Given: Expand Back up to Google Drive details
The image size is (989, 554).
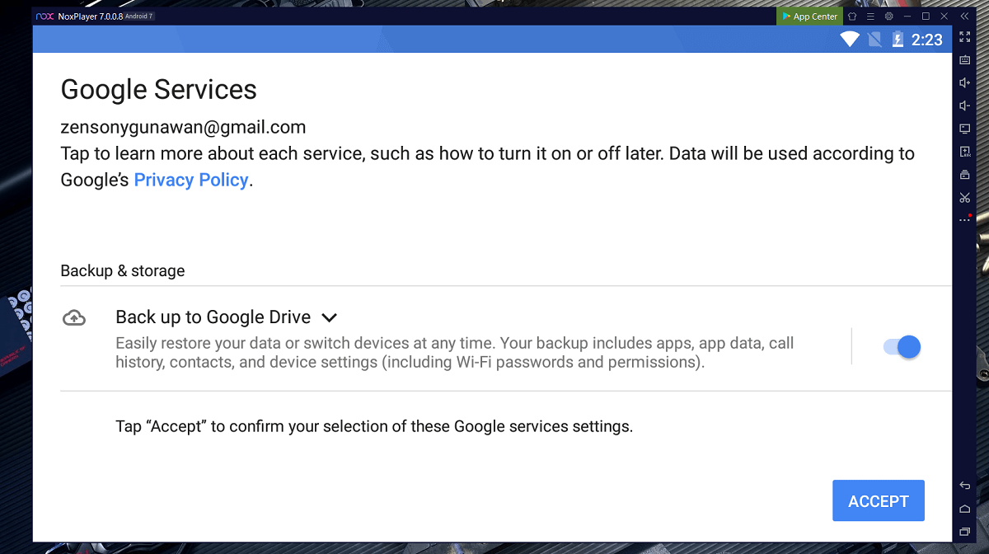Looking at the screenshot, I should (x=329, y=317).
